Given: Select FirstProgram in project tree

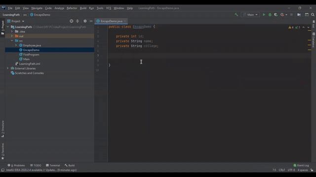Looking at the screenshot, I should 31,55.
